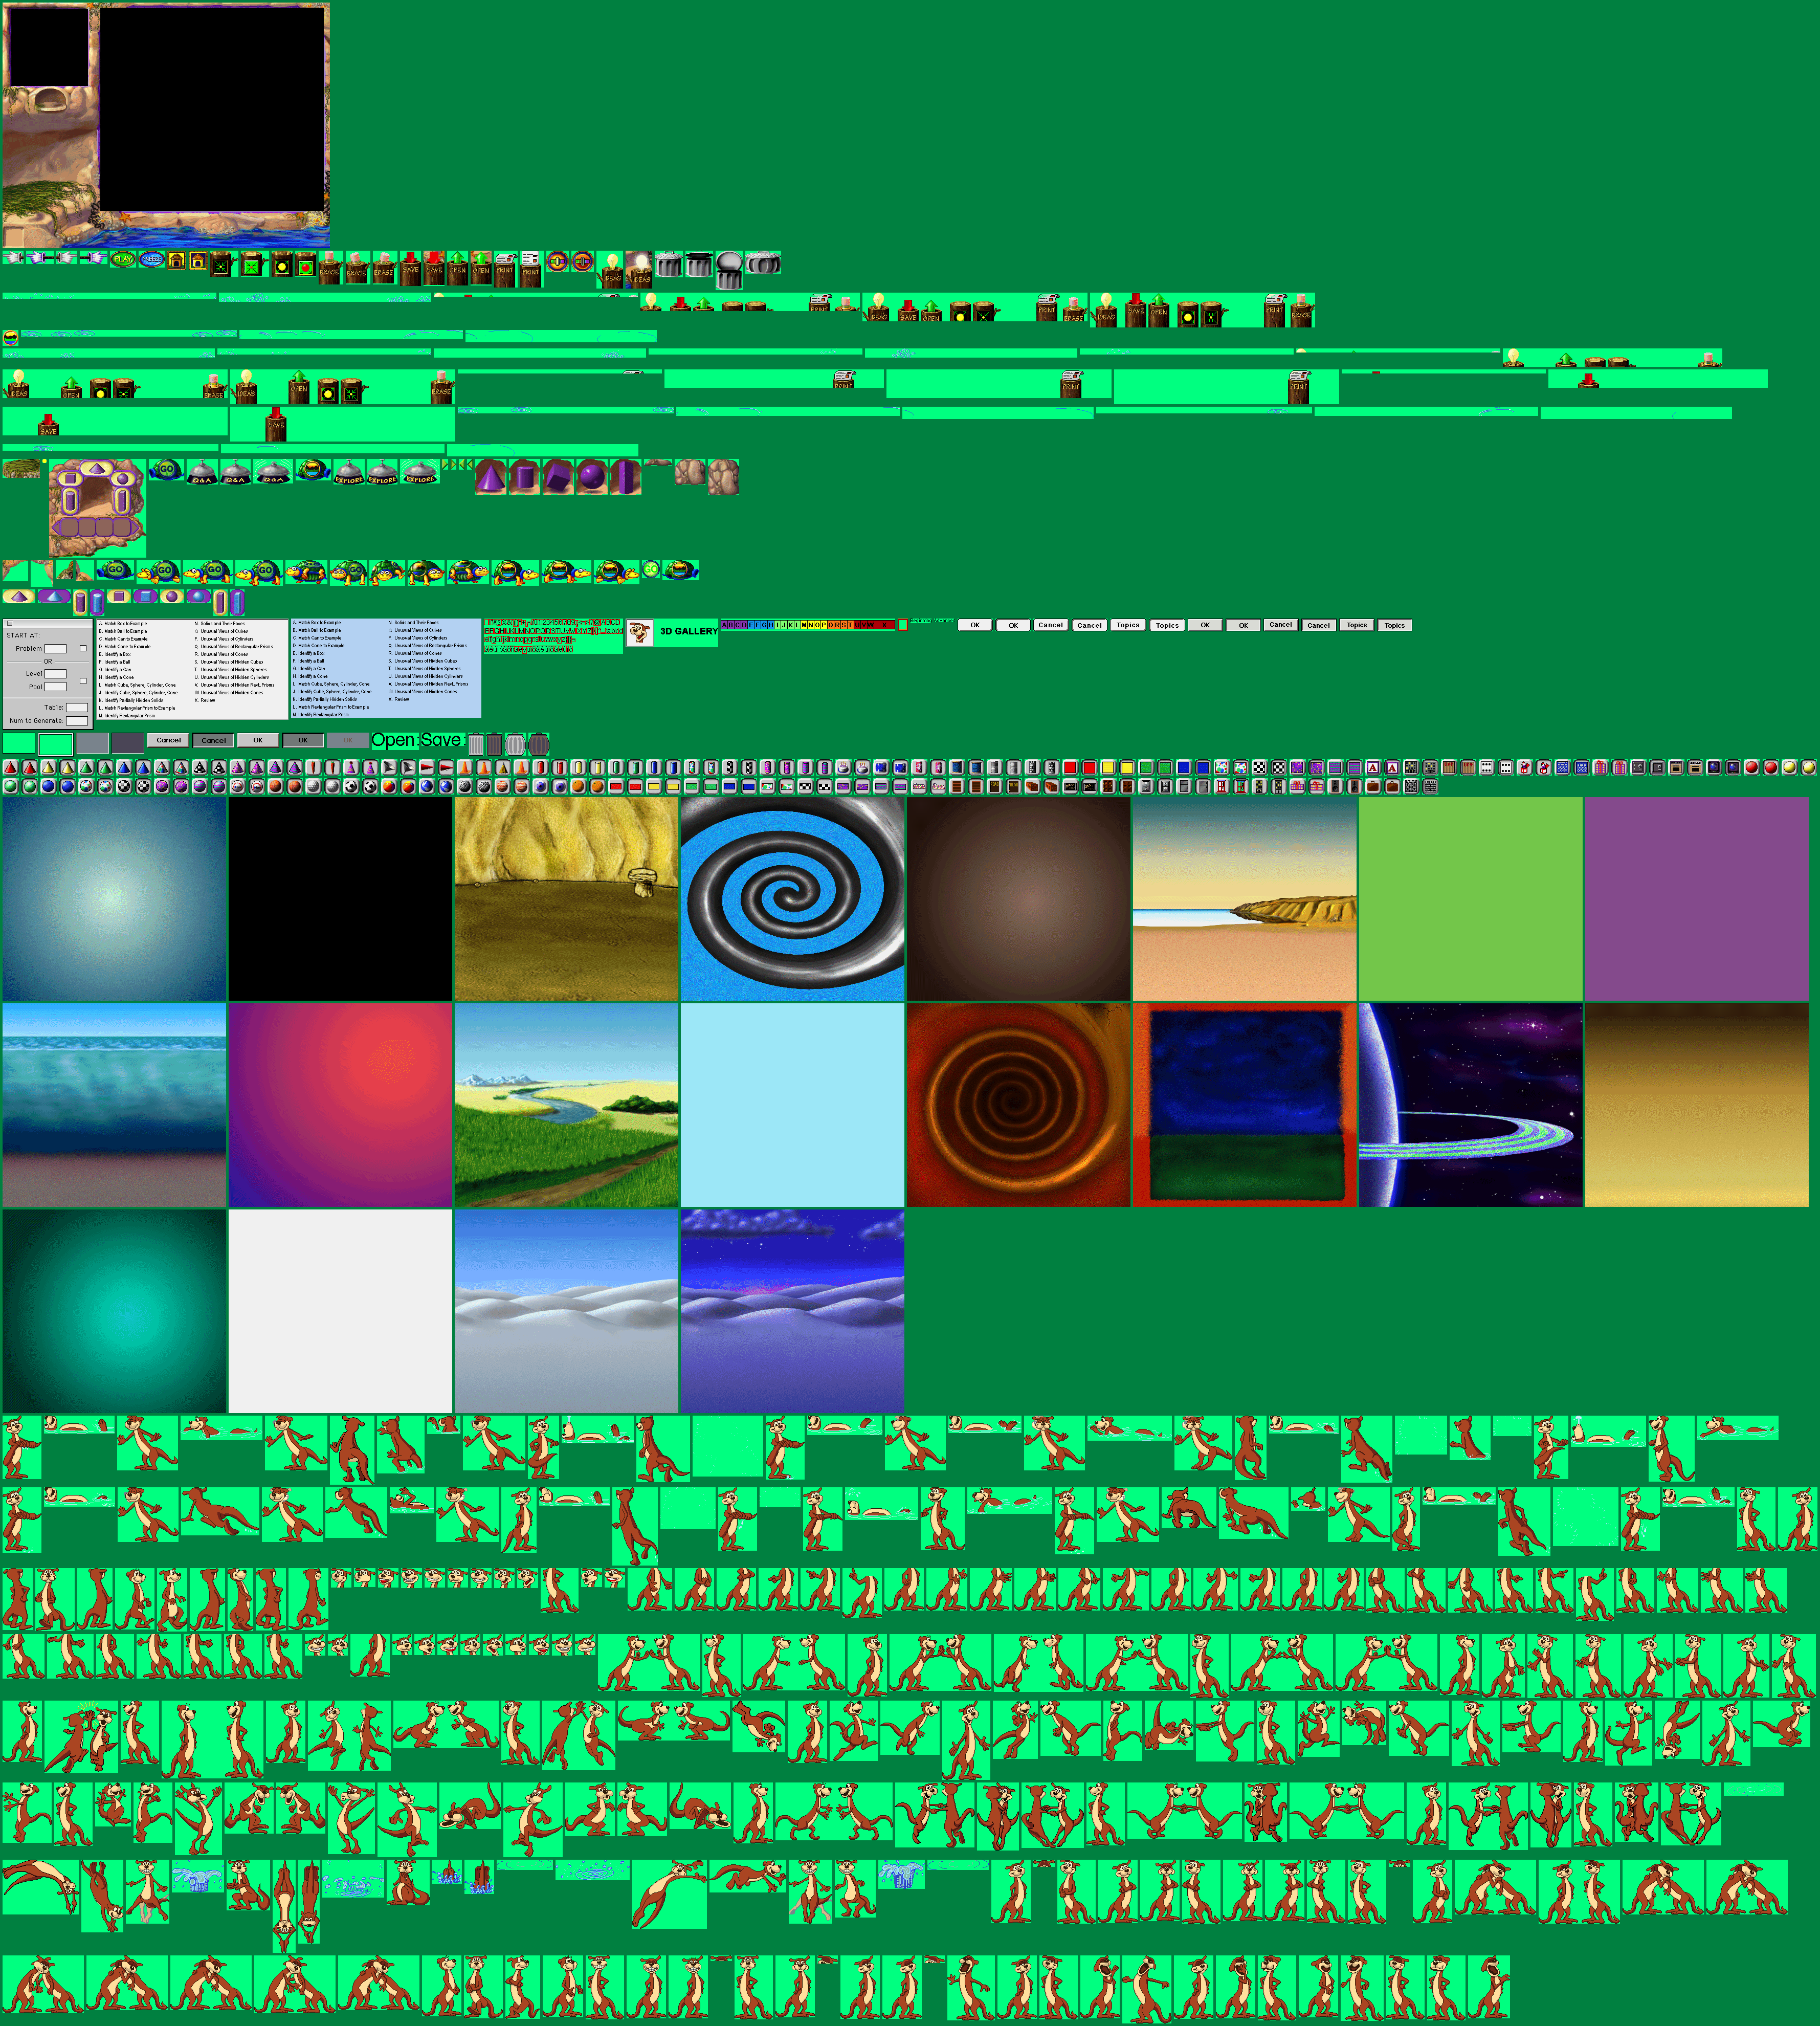Select 'N. Solids and Their Faces' in white list
The image size is (1820, 2026).
click(220, 624)
